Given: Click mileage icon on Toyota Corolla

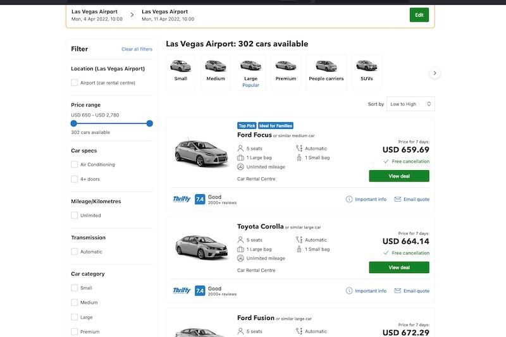Looking at the screenshot, I should coord(240,259).
